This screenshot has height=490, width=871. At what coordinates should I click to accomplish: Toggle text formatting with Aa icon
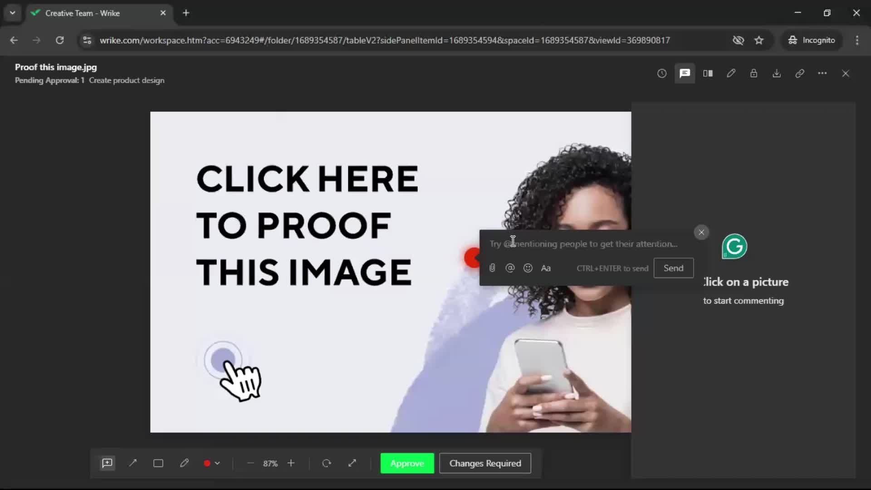tap(546, 268)
